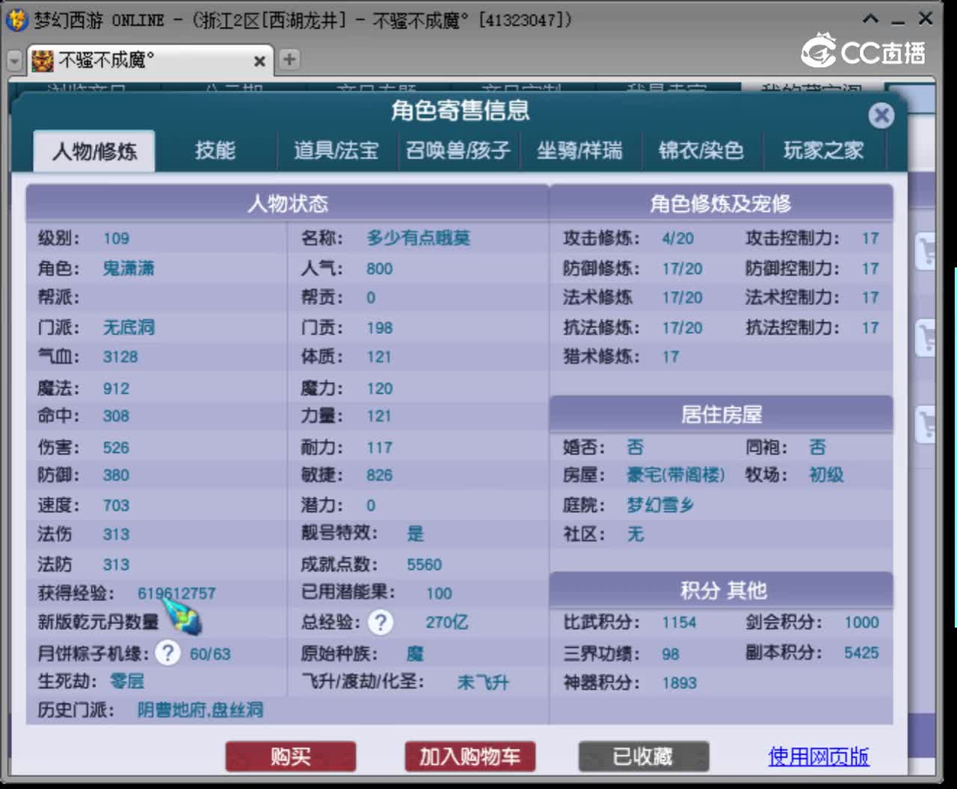Open the 锦衣/染色 tab
This screenshot has width=957, height=789.
[701, 151]
